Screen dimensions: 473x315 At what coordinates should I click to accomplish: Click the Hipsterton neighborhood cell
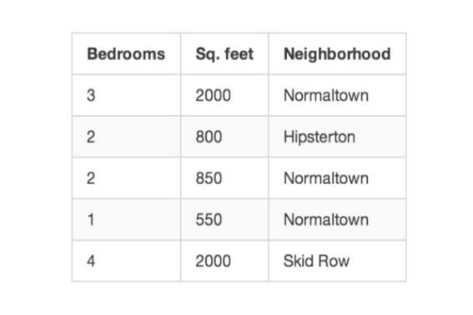(337, 137)
